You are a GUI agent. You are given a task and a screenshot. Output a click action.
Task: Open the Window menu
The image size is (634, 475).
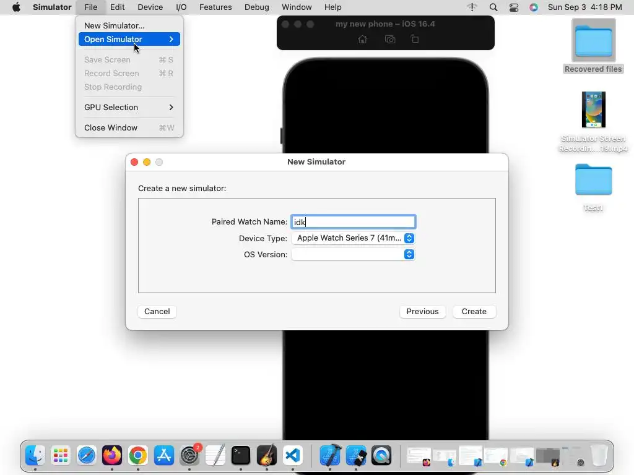297,7
